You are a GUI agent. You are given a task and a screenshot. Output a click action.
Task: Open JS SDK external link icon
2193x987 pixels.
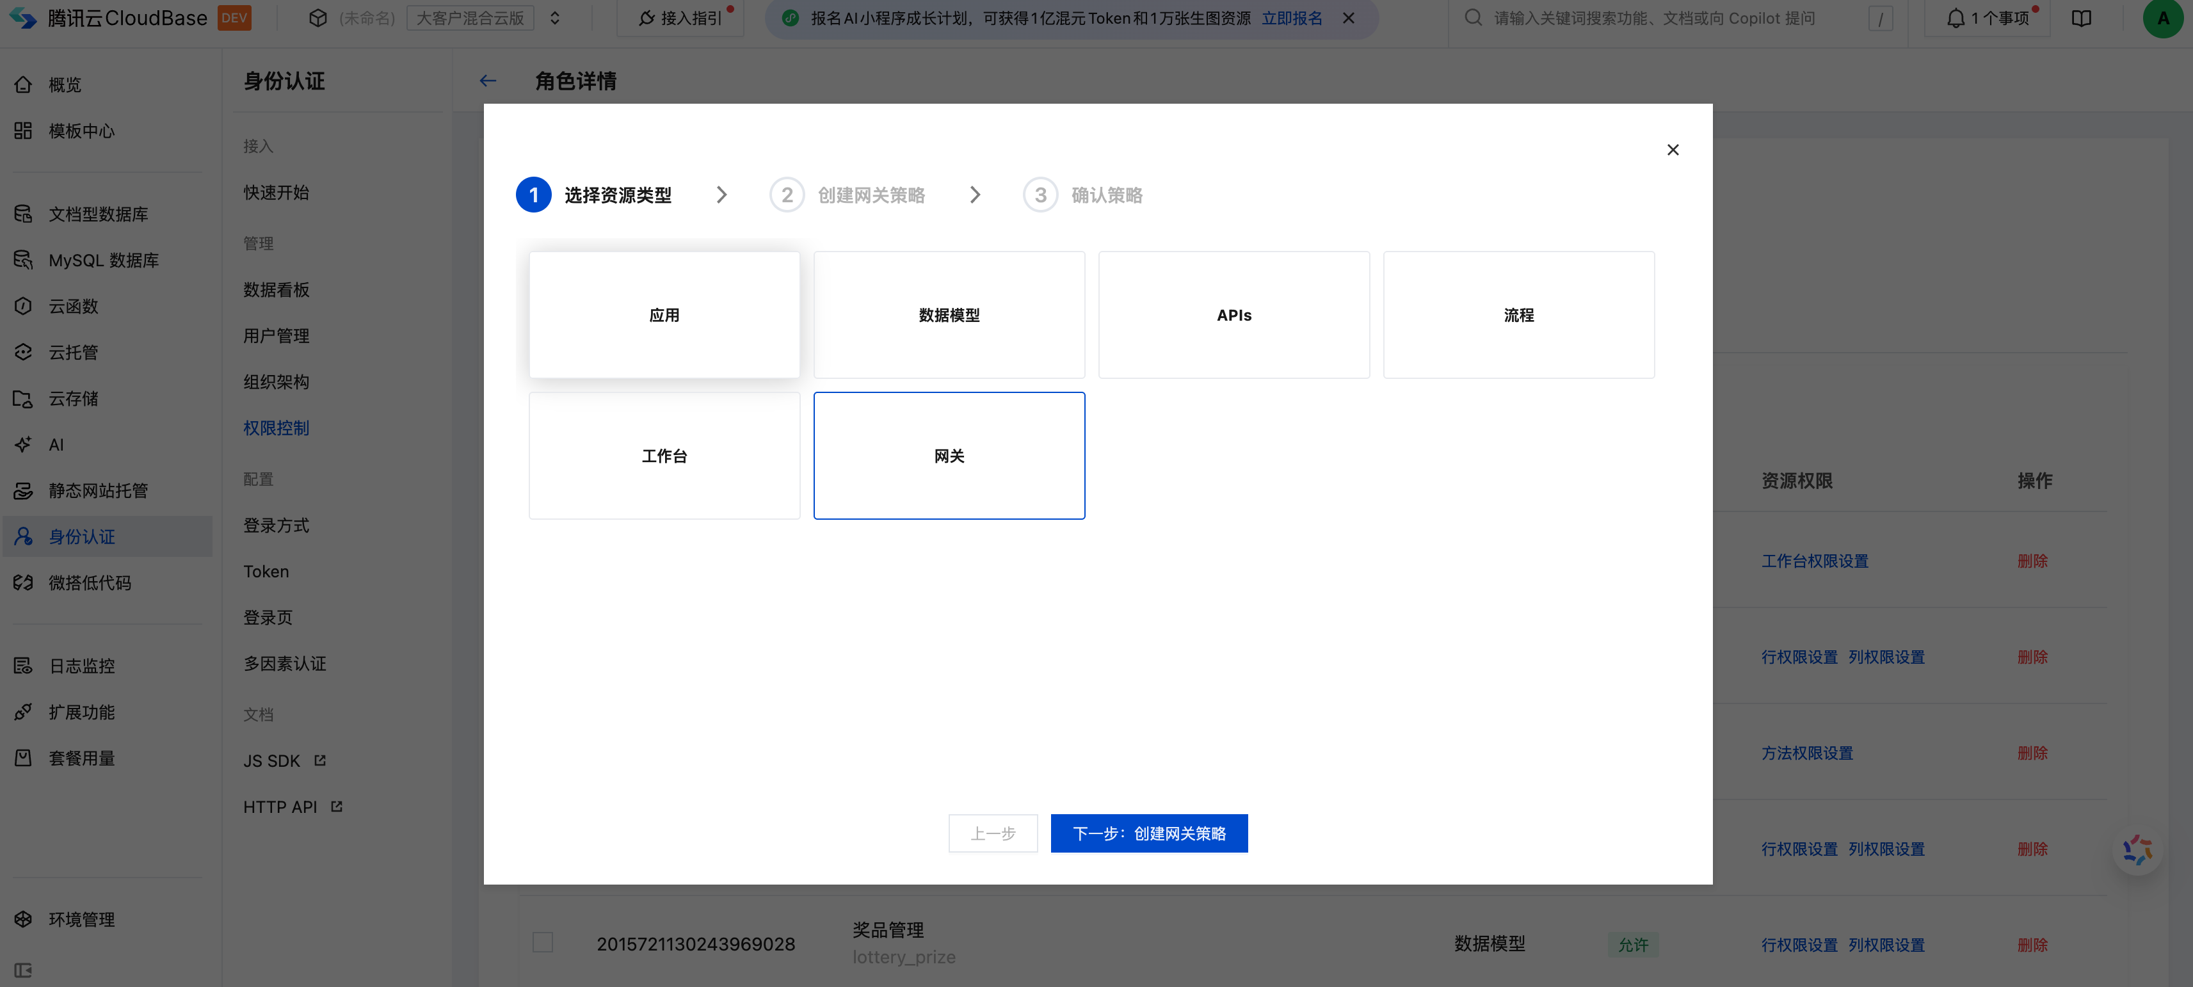point(320,760)
